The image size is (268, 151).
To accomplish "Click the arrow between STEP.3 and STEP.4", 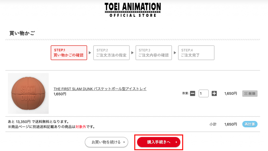I will pyautogui.click(x=175, y=53).
